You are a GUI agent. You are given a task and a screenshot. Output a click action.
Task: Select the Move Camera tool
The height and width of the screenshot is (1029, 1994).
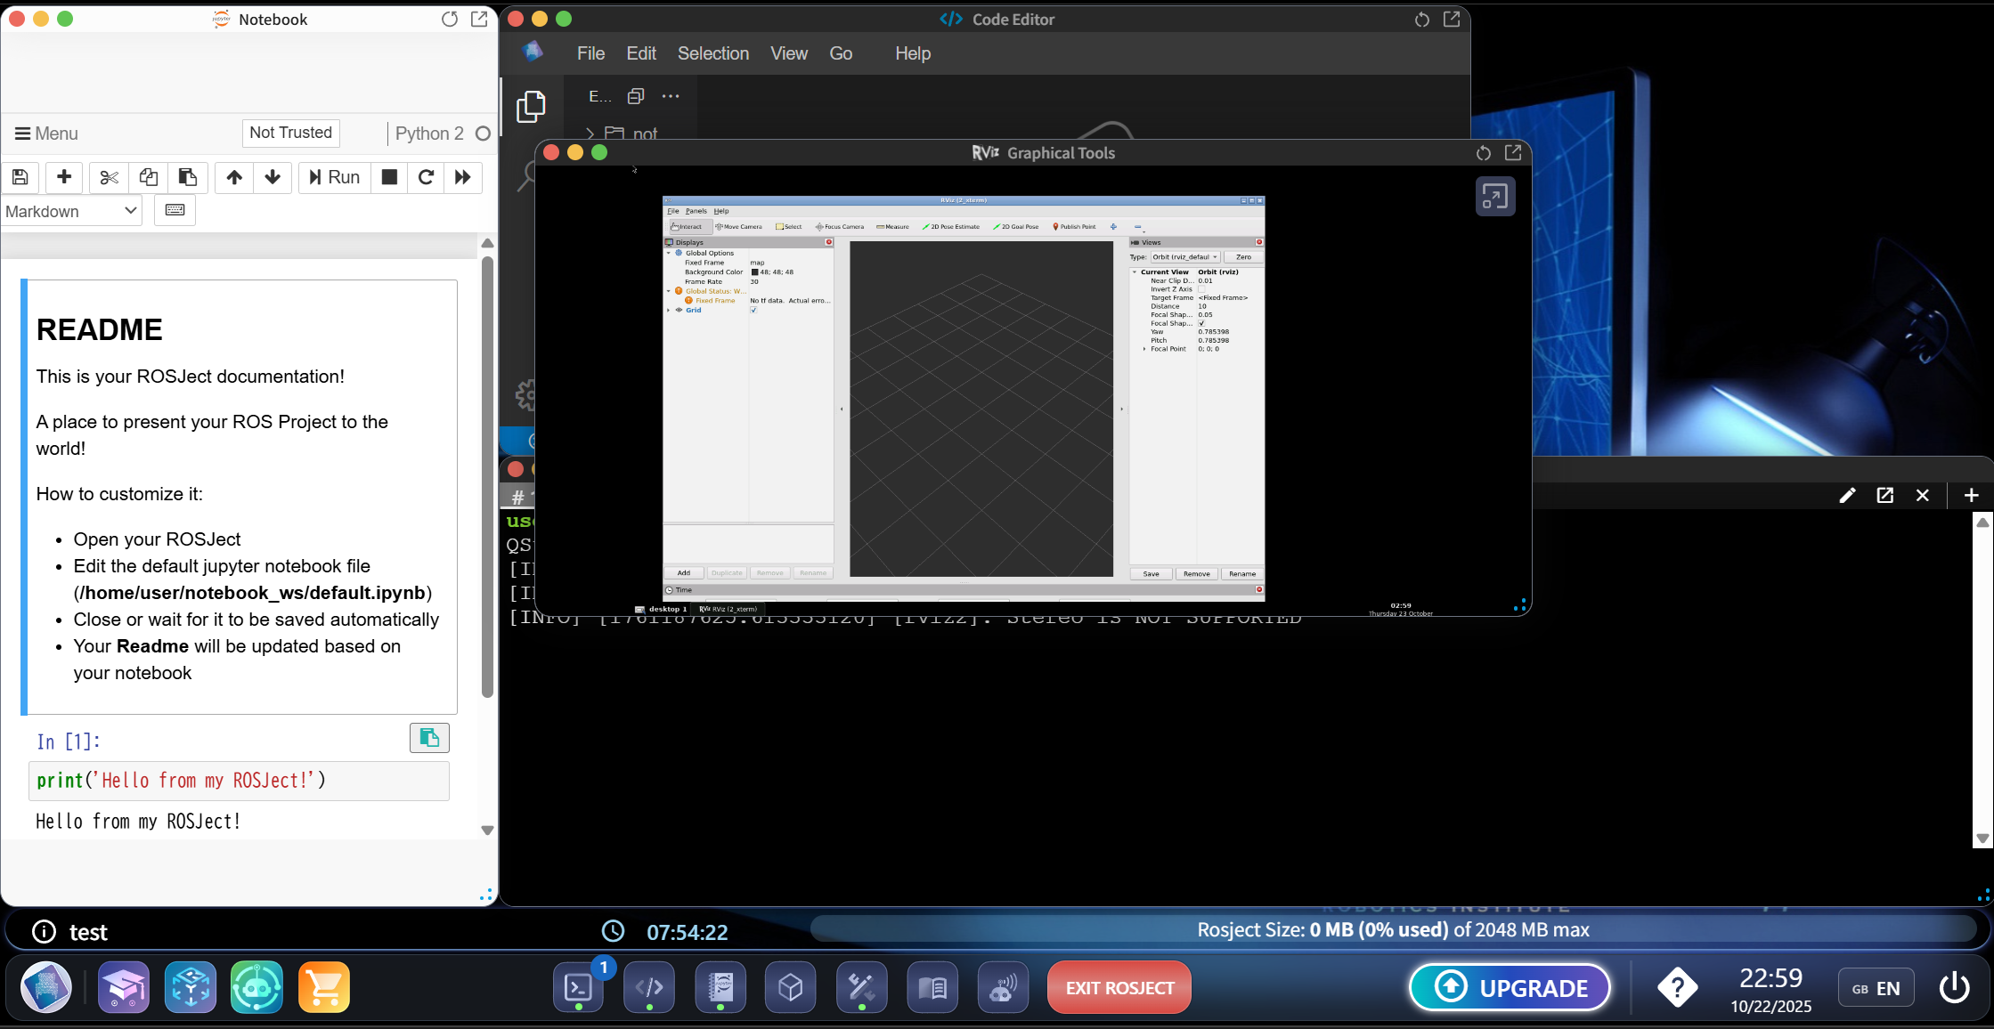pyautogui.click(x=738, y=227)
